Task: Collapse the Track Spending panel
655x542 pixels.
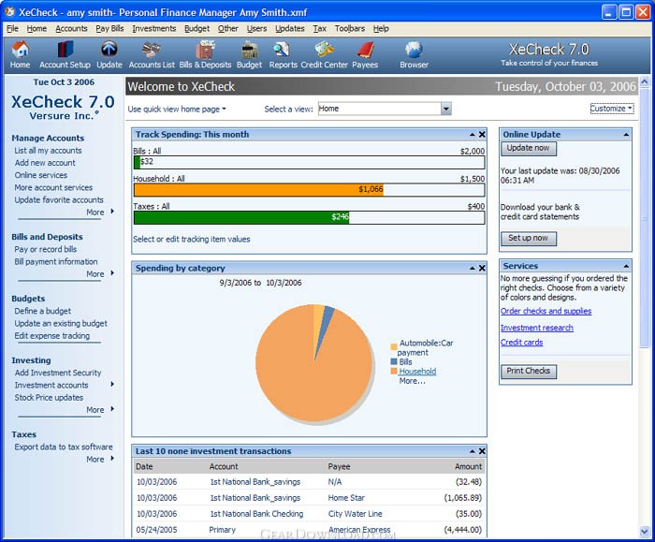Action: 472,135
